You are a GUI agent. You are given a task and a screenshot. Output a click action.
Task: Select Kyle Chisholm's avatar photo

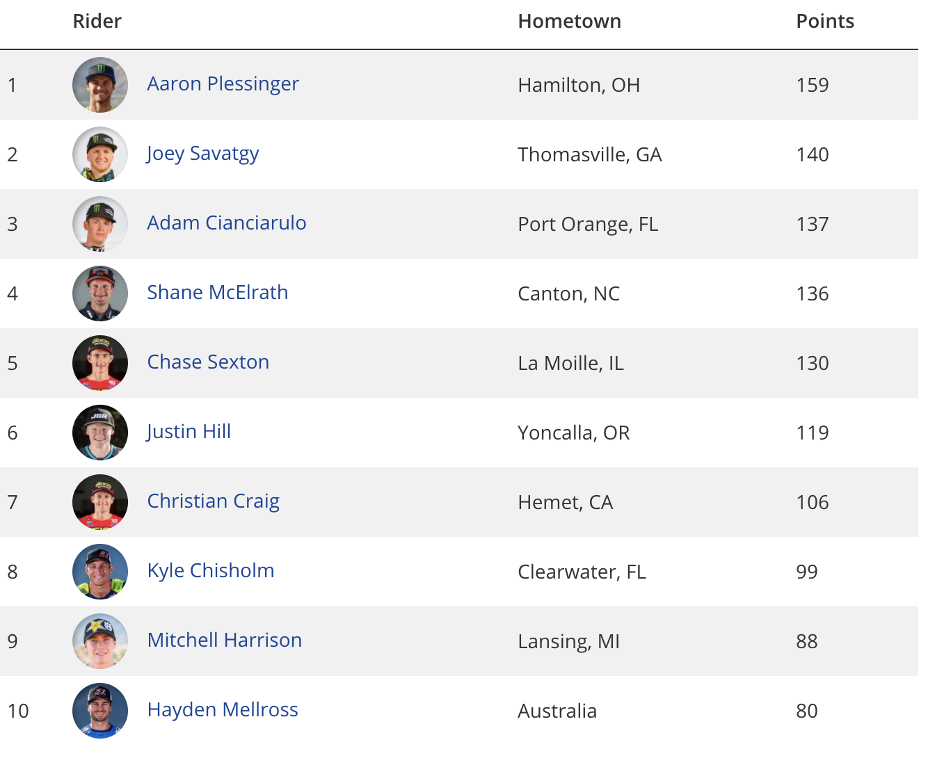click(x=100, y=572)
